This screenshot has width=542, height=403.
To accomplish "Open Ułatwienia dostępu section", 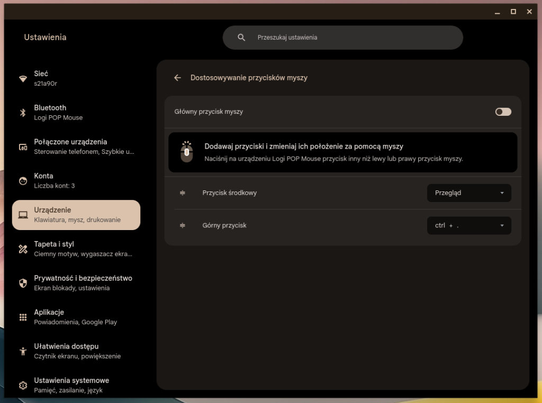I will tap(76, 351).
